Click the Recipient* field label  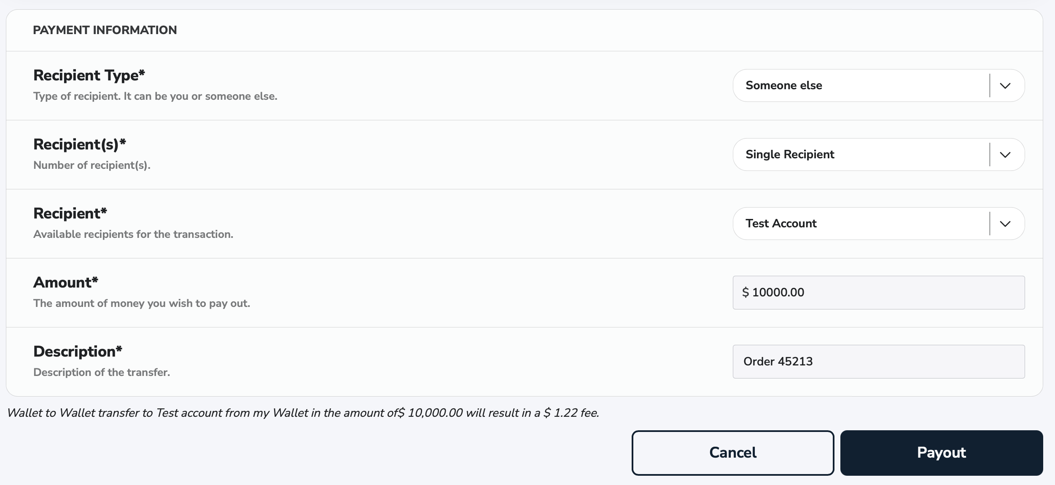[x=70, y=213]
